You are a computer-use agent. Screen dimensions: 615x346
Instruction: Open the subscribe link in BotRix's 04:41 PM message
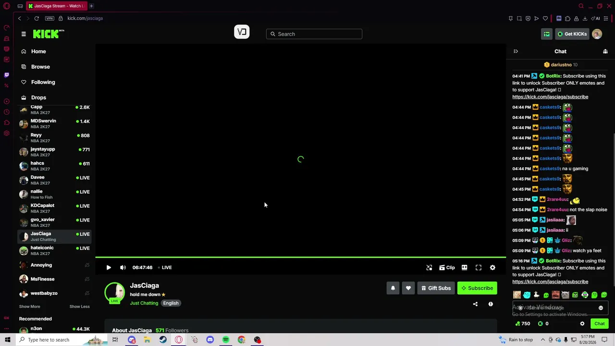tap(550, 97)
